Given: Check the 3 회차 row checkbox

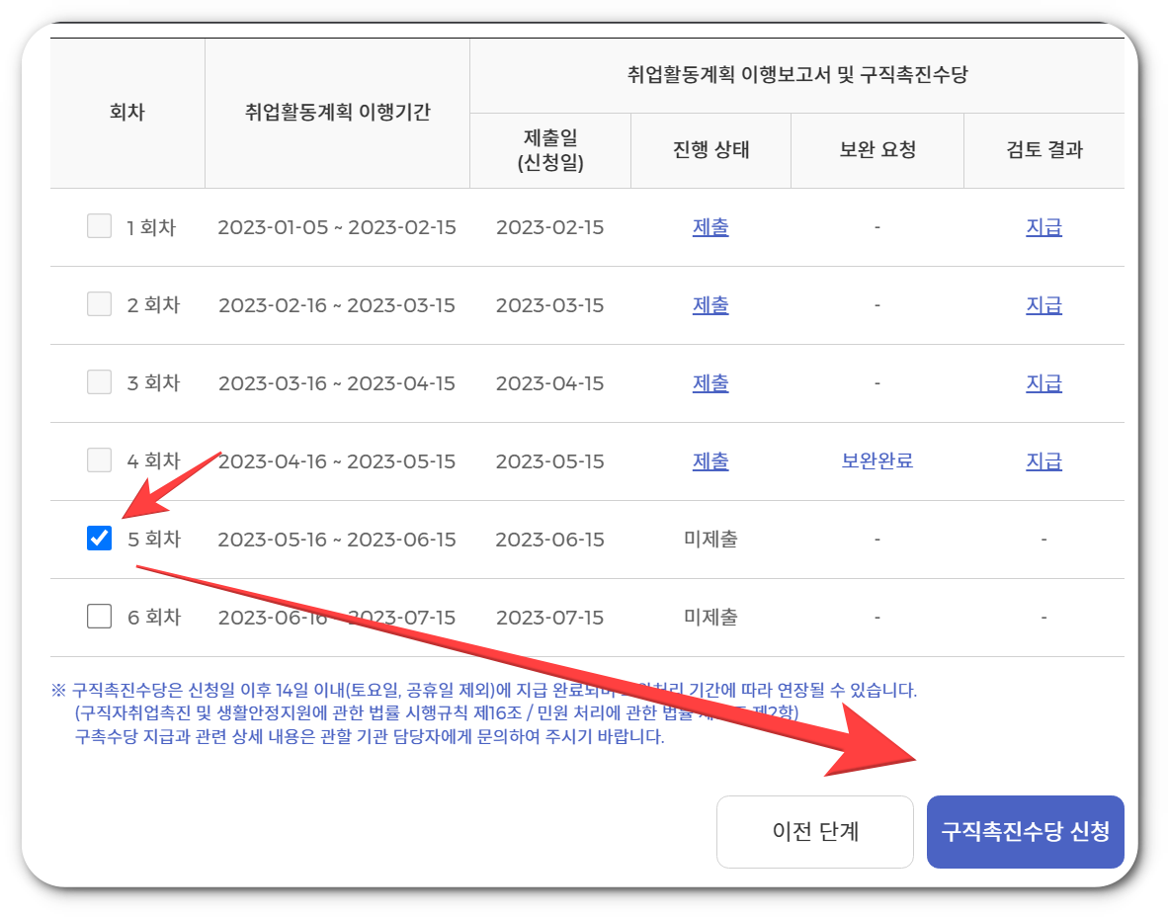Looking at the screenshot, I should (x=99, y=383).
